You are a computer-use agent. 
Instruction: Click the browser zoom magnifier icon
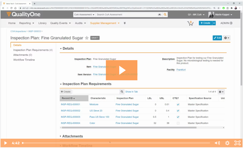[215, 8]
